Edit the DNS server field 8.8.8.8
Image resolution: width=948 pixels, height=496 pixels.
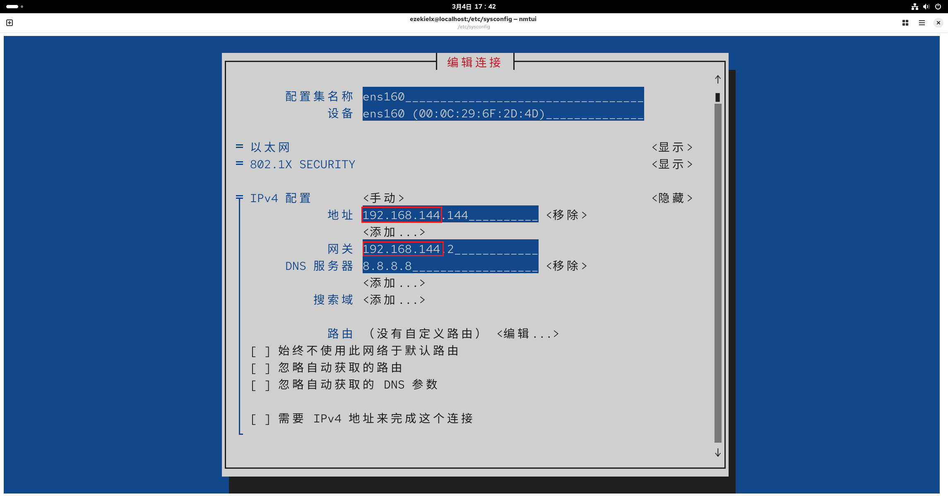click(x=450, y=266)
